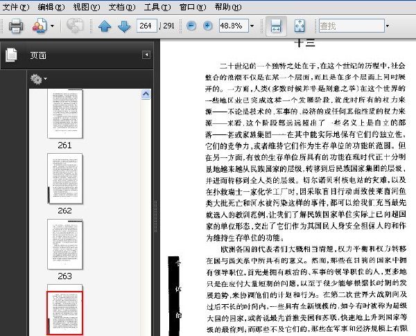
Task: Click the Print icon
Action: pyautogui.click(x=16, y=26)
